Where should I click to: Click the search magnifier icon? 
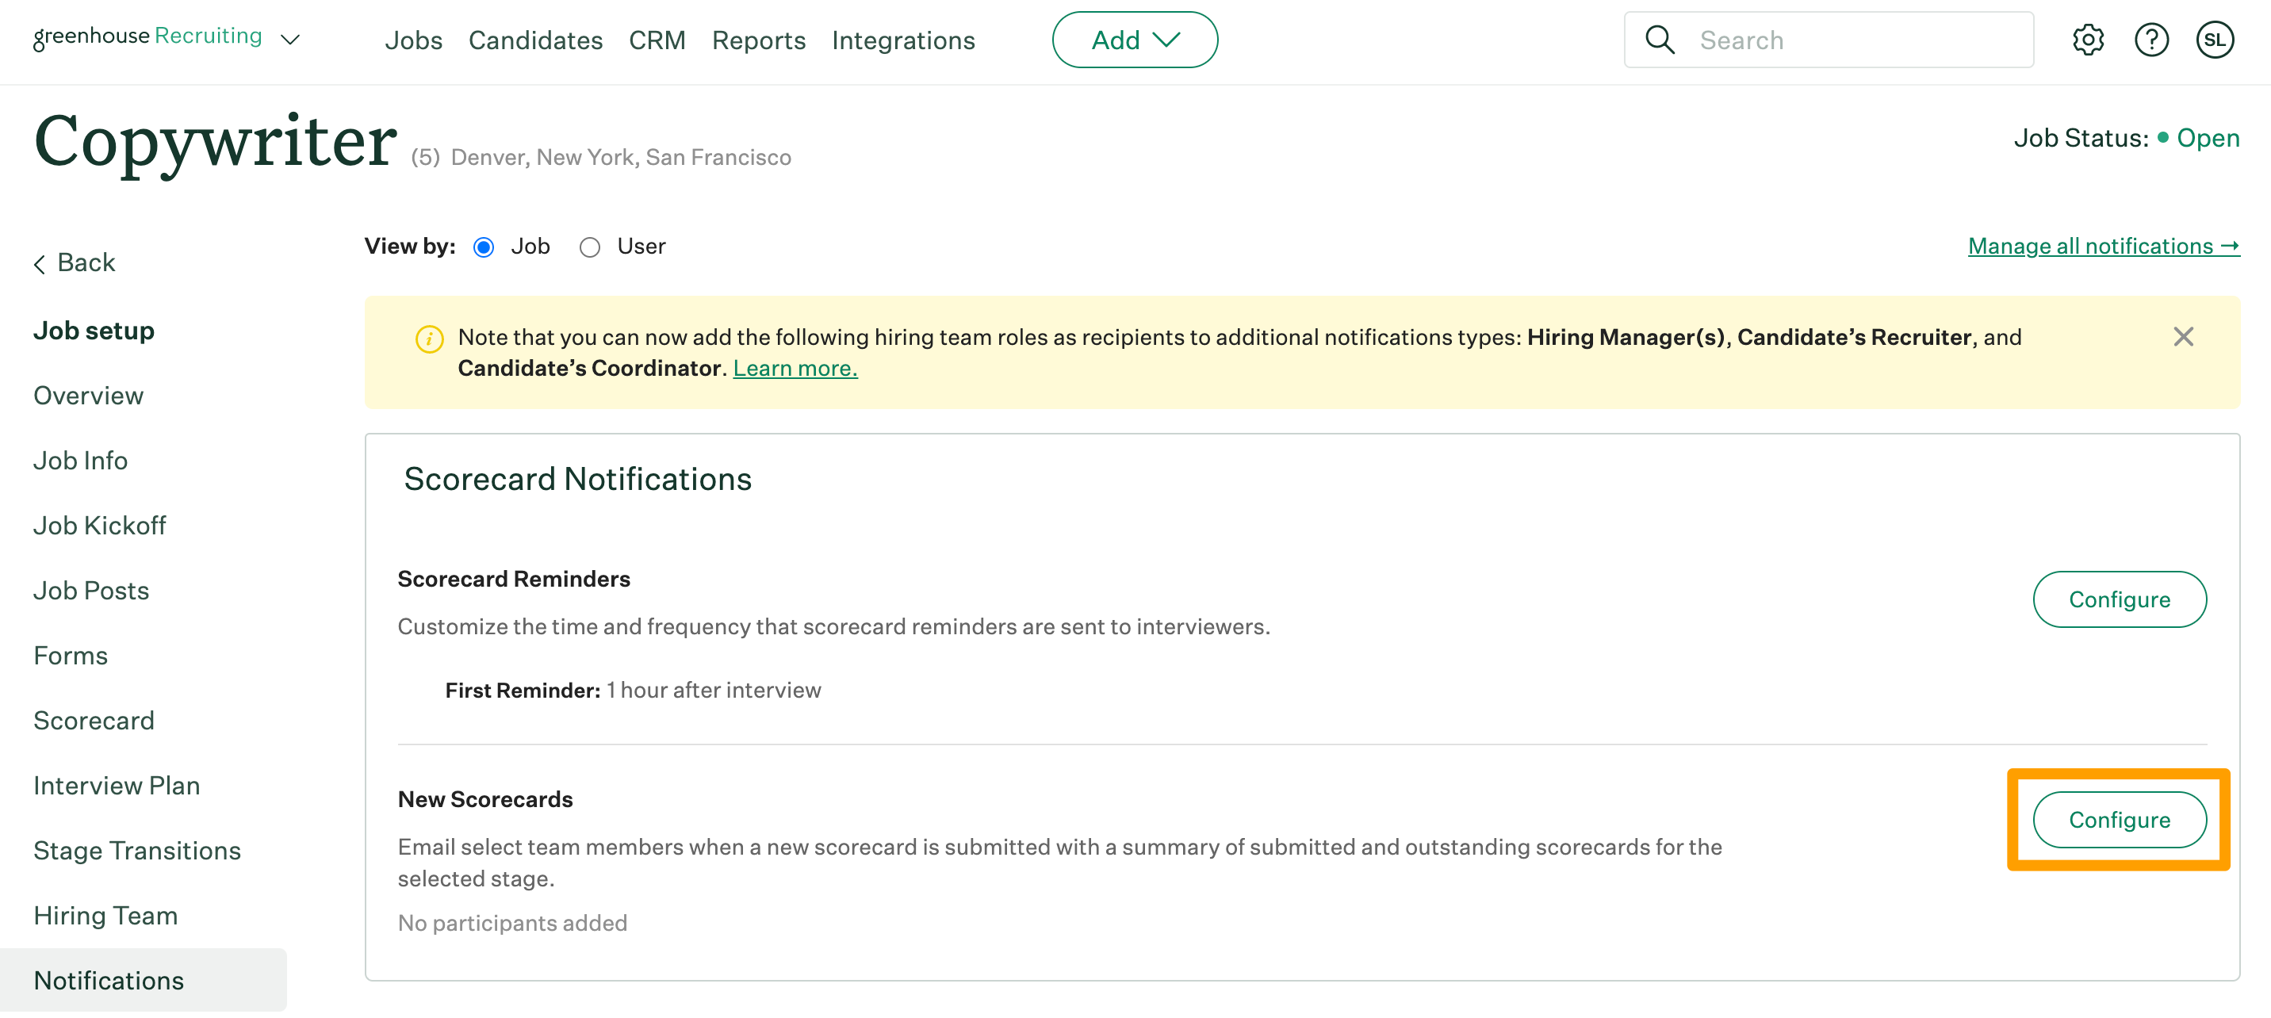[1659, 40]
